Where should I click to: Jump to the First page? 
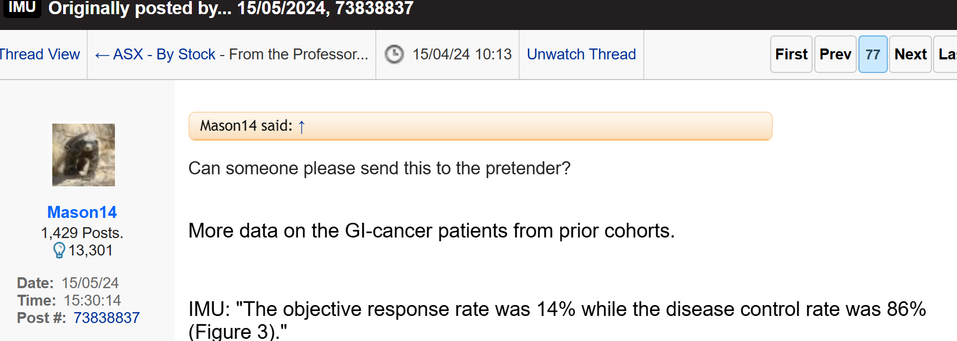pos(791,54)
